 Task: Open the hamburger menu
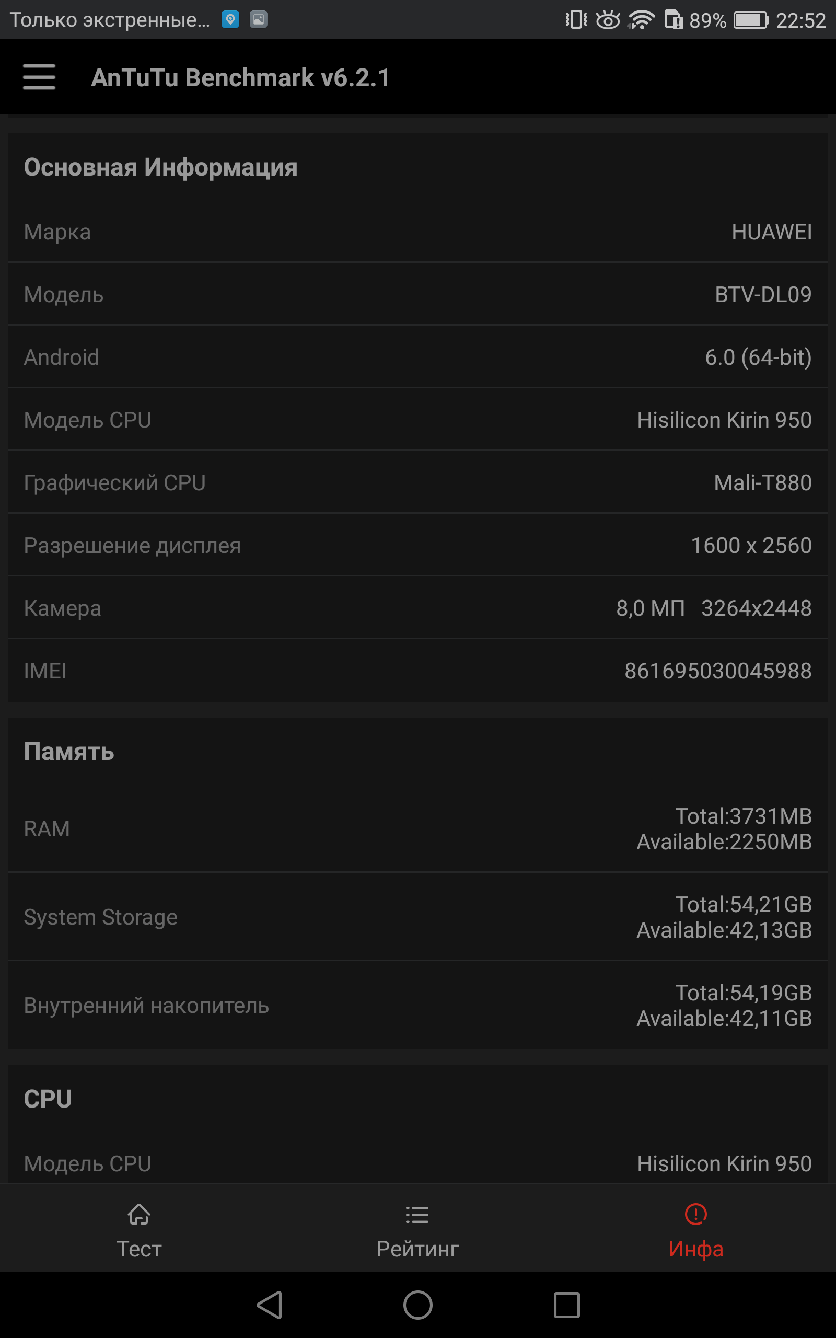click(39, 77)
